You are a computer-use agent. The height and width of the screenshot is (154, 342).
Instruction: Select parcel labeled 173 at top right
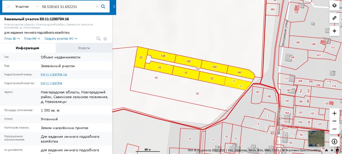[x=332, y=48]
